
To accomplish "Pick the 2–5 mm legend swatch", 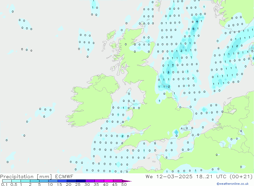I will [x=35, y=181].
